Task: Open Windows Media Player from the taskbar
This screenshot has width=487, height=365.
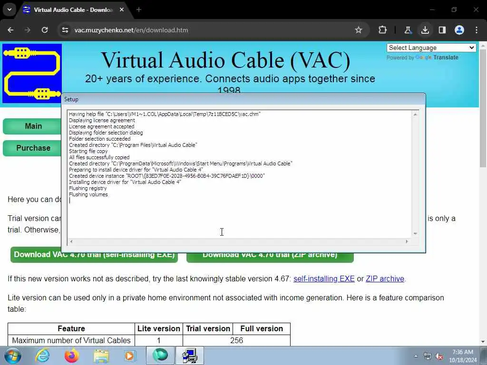Action: pyautogui.click(x=130, y=355)
